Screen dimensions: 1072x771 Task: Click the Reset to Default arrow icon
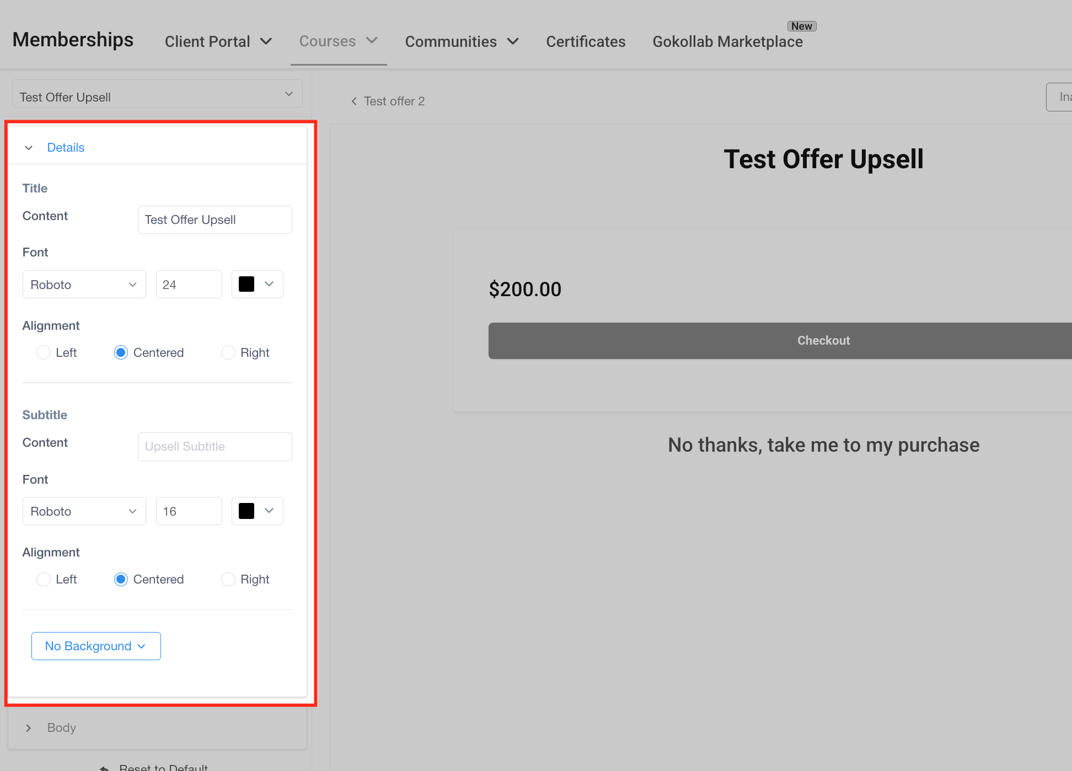104,768
